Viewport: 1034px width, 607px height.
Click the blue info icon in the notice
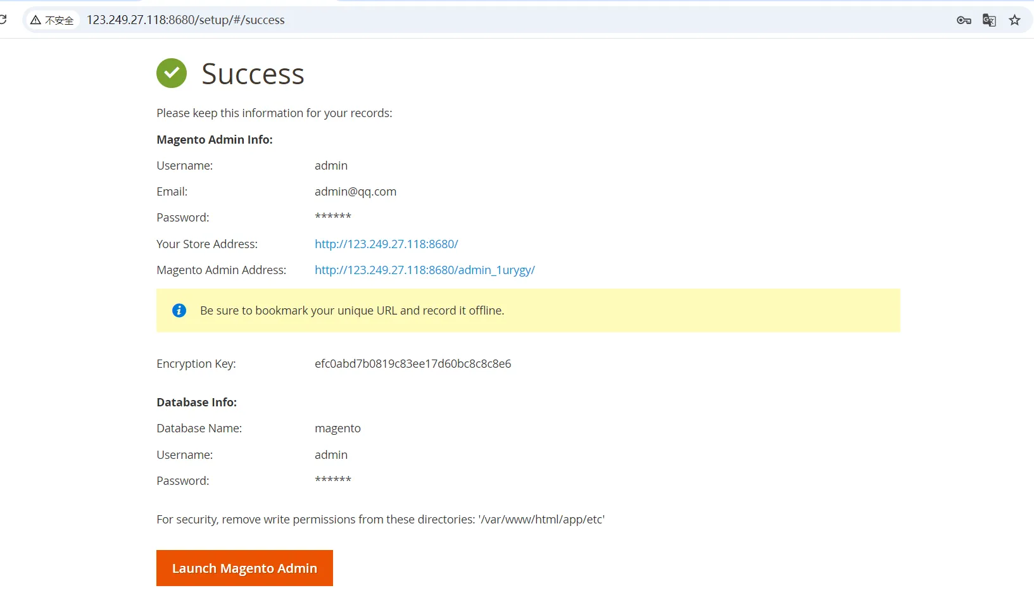[x=179, y=310]
